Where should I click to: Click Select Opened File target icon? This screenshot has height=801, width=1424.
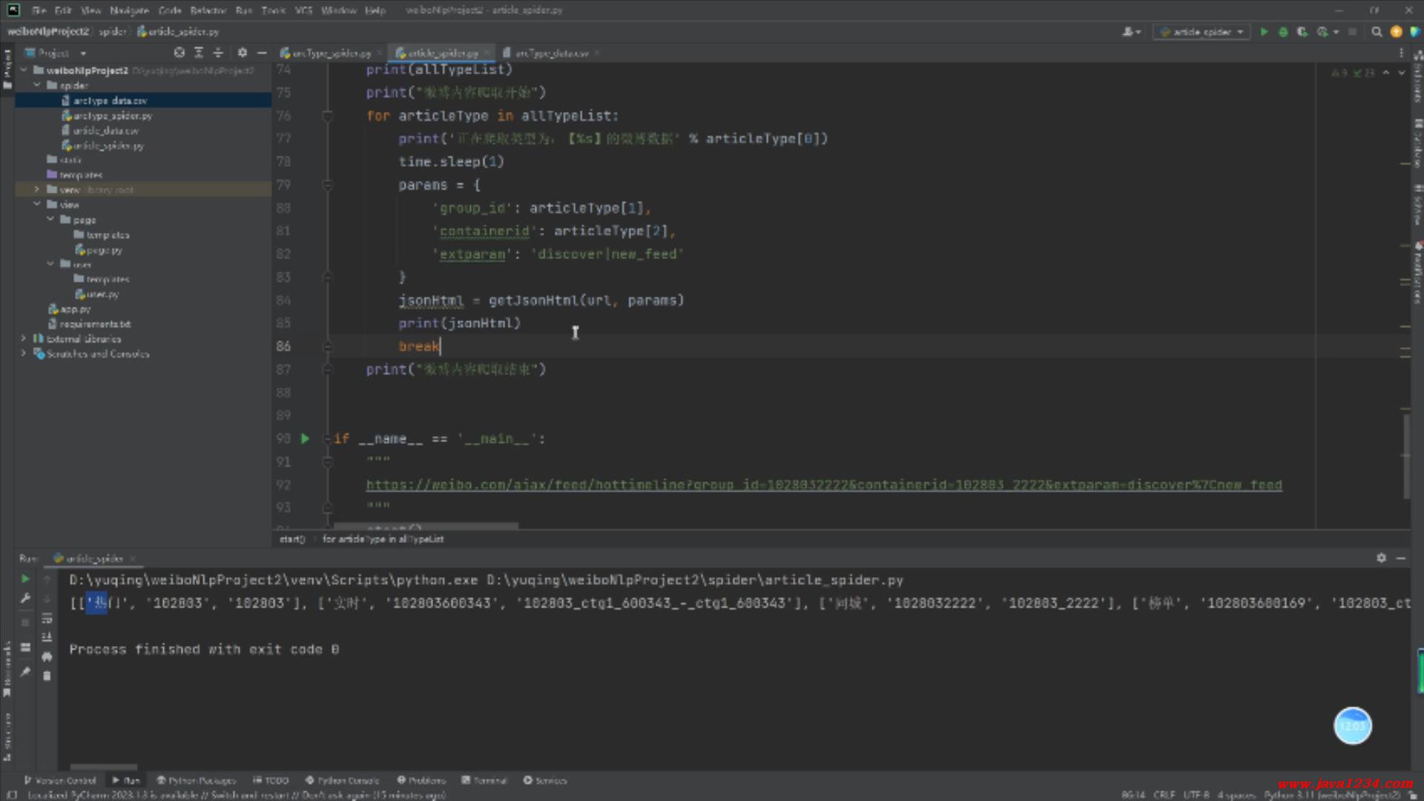179,53
